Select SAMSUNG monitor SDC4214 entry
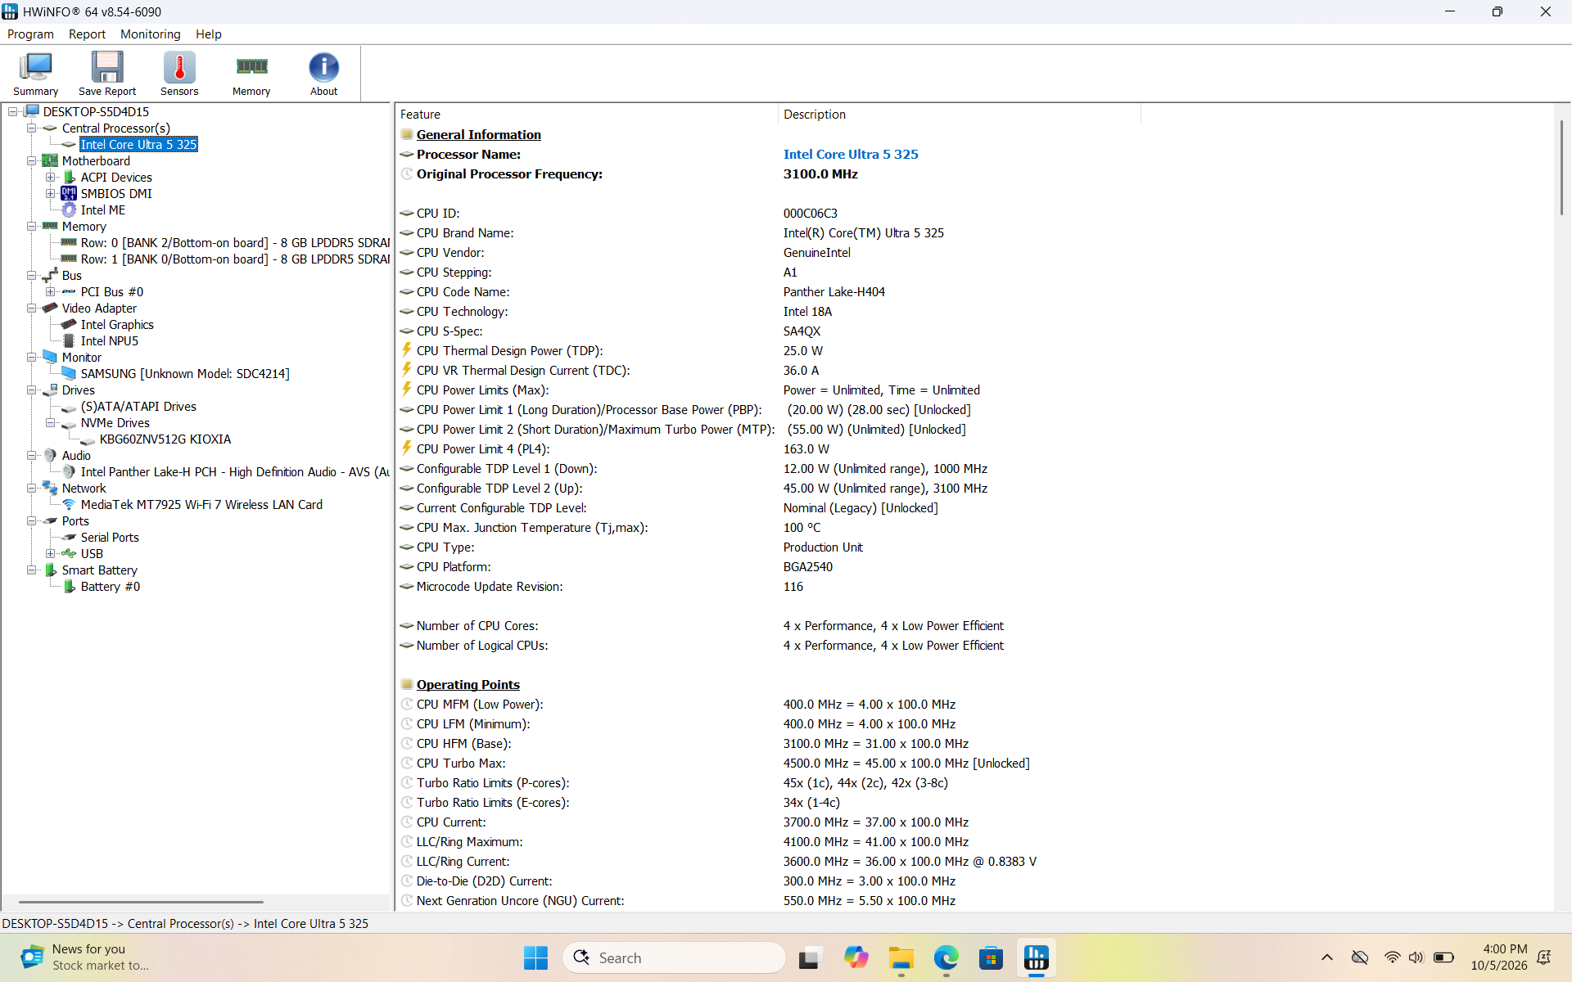The height and width of the screenshot is (982, 1572). point(185,374)
